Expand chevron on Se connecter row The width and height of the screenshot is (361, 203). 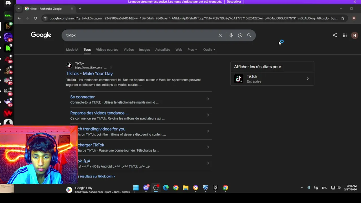(208, 99)
